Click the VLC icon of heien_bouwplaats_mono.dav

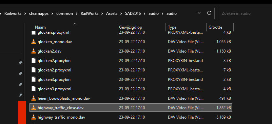pos(34,98)
